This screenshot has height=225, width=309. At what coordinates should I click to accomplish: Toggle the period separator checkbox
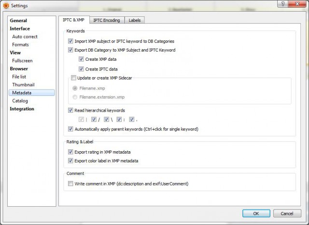click(x=132, y=119)
